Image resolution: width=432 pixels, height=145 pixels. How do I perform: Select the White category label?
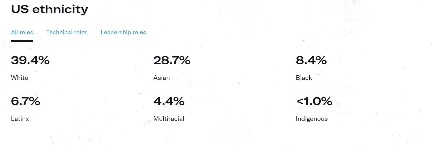(x=19, y=78)
